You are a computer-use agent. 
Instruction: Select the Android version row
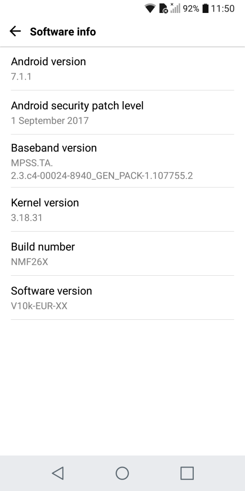tap(122, 69)
